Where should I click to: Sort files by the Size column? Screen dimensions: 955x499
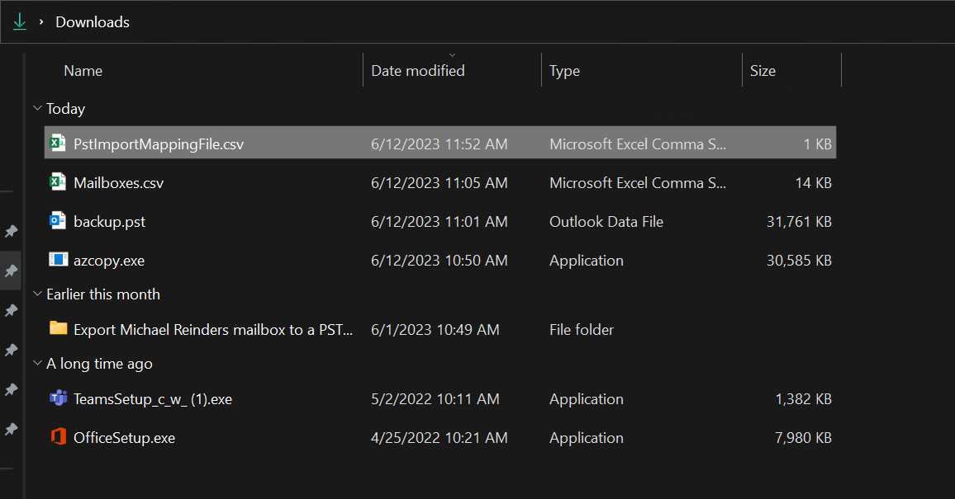click(763, 70)
